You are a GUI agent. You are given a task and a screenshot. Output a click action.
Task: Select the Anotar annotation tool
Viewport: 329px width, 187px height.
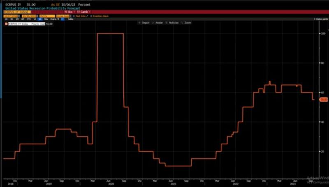159,23
